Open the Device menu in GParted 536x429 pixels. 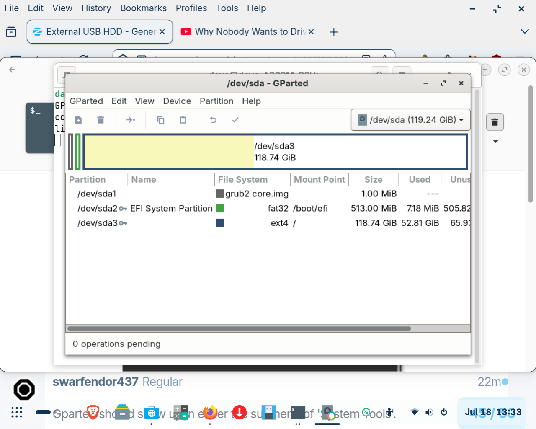point(177,101)
